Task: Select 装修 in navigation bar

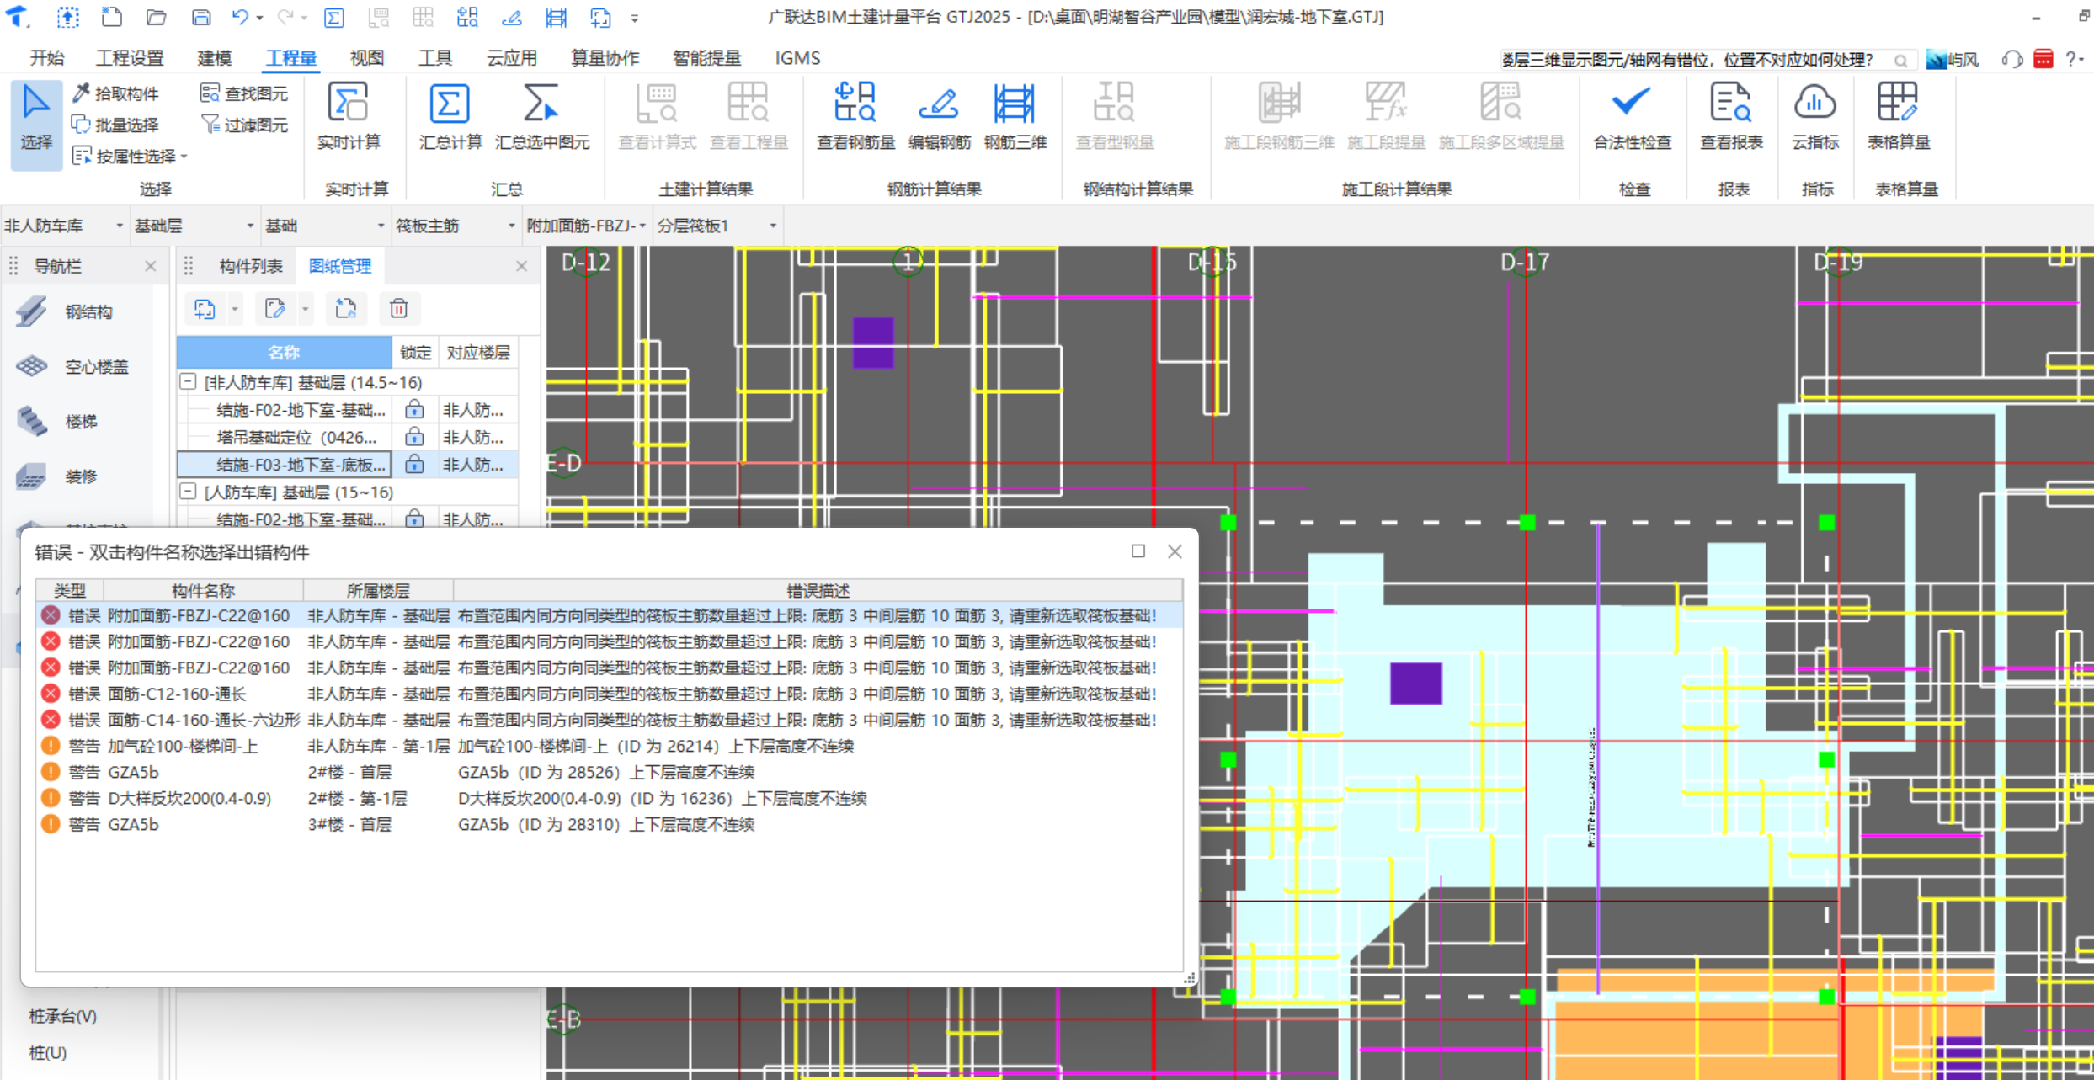Action: tap(57, 476)
